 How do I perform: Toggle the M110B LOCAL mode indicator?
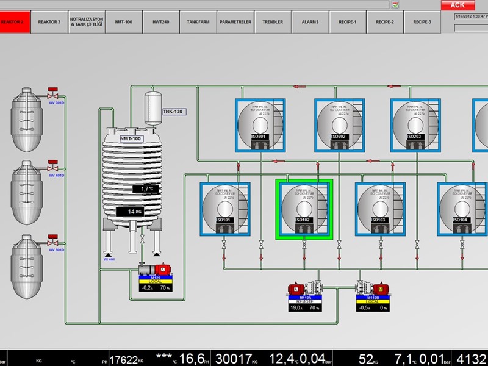373,302
